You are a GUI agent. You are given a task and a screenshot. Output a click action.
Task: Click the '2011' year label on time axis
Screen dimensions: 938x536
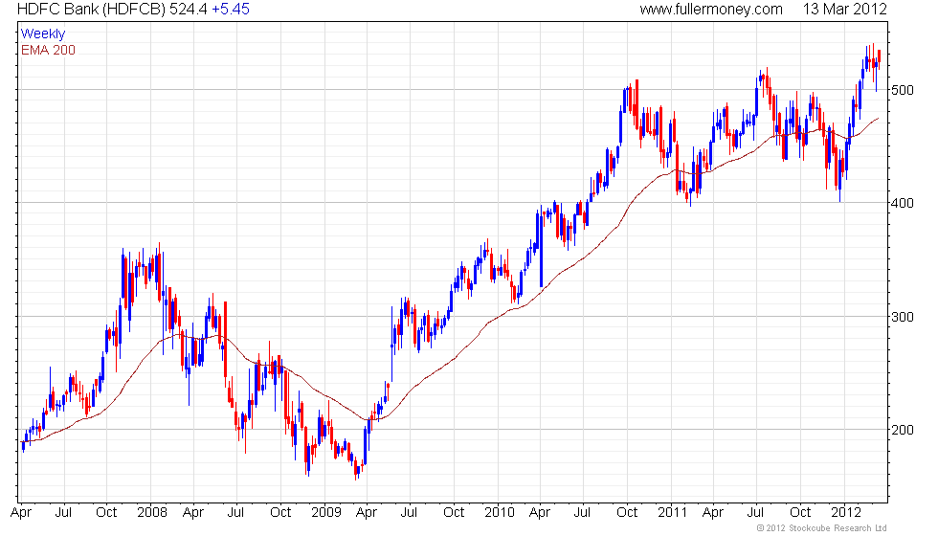[672, 513]
